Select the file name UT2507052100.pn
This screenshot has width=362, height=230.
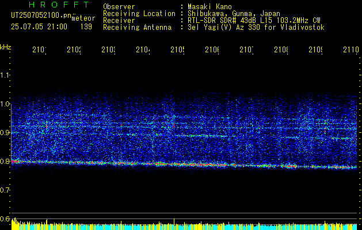(41, 16)
